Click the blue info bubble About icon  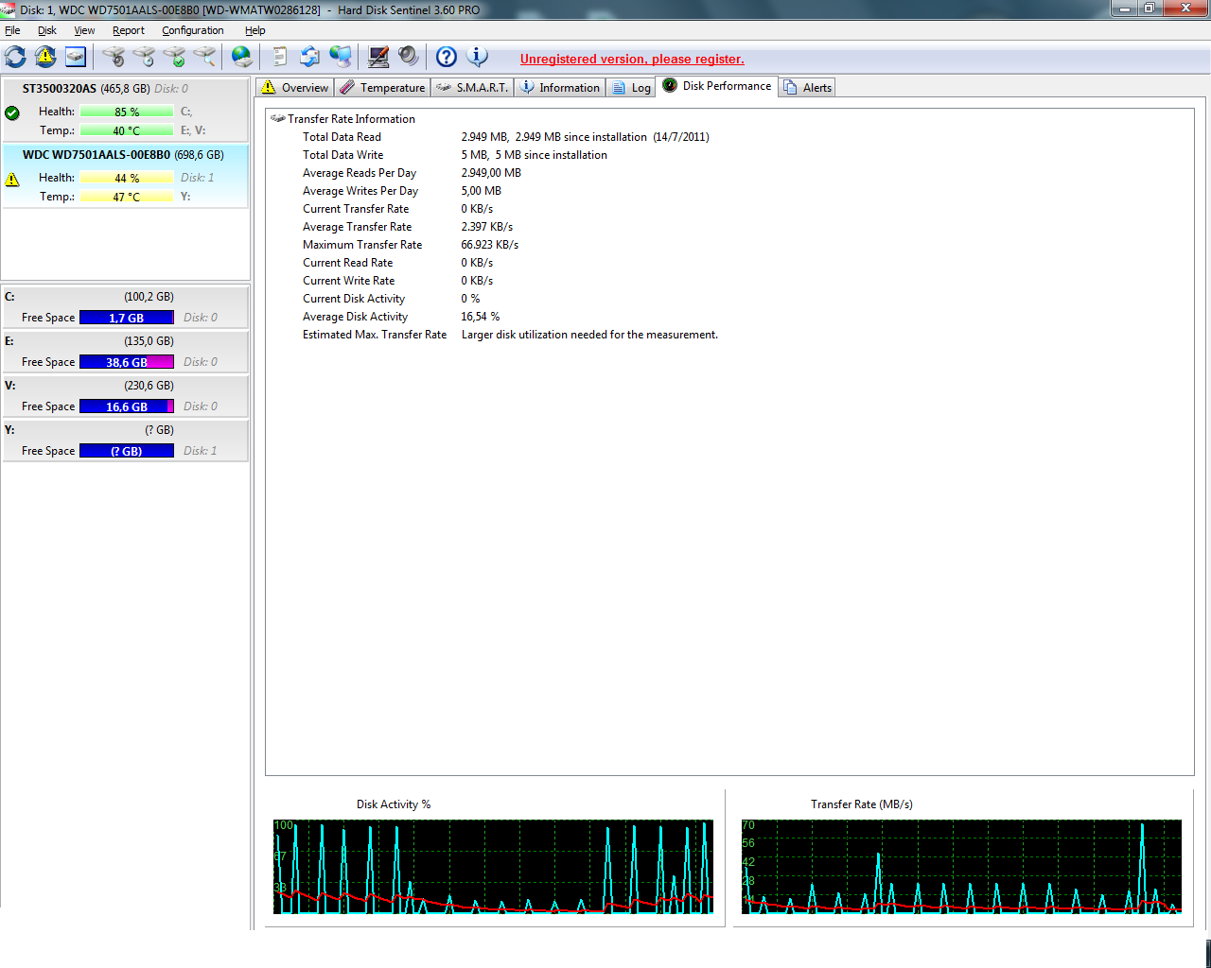tap(478, 57)
